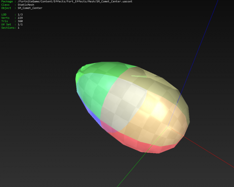Click the UV Set label
This screenshot has height=187, width=234.
tap(6, 25)
